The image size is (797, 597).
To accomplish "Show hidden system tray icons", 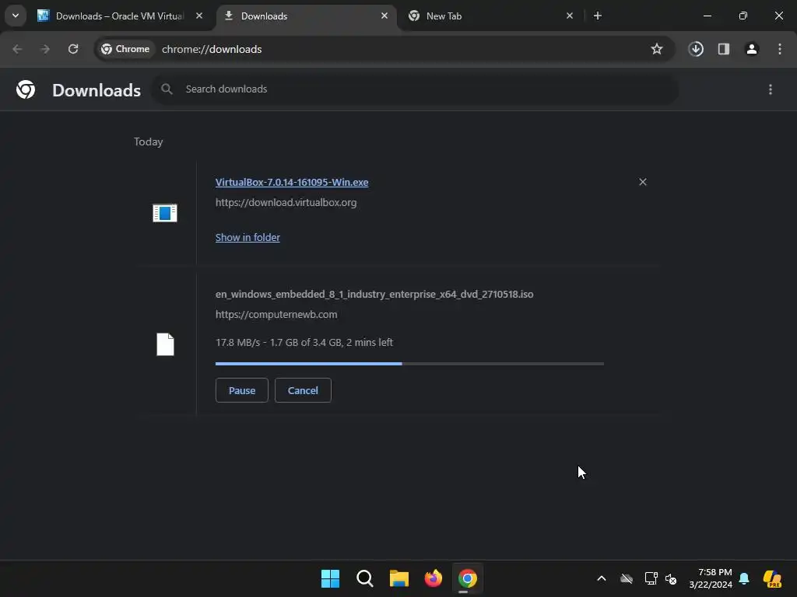I will point(602,578).
